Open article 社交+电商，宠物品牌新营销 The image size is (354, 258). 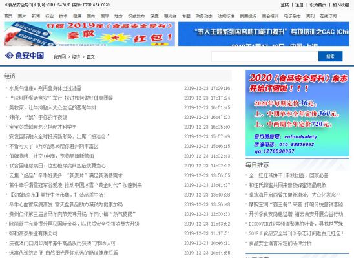point(51,156)
